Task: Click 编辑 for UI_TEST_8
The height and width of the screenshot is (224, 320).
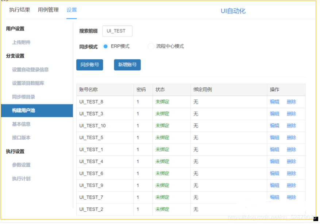Action: tap(274, 102)
